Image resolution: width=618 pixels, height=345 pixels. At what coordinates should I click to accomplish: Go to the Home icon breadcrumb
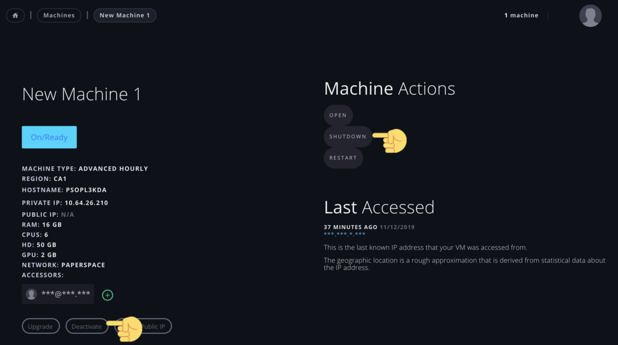[x=15, y=15]
